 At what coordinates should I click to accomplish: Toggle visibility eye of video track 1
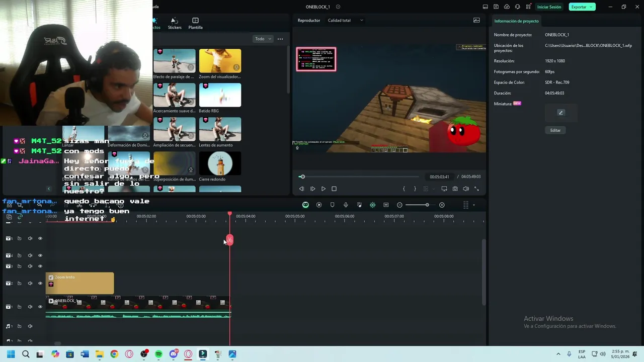click(x=40, y=307)
